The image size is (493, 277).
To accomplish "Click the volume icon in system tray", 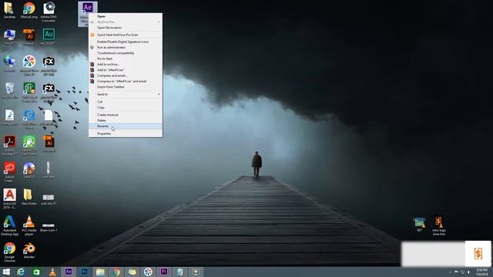I will [x=468, y=272].
